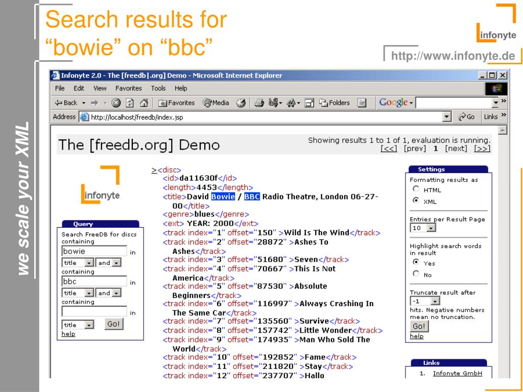Click the Forward arrow in the toolbar
Image resolution: width=523 pixels, height=392 pixels.
[x=94, y=103]
